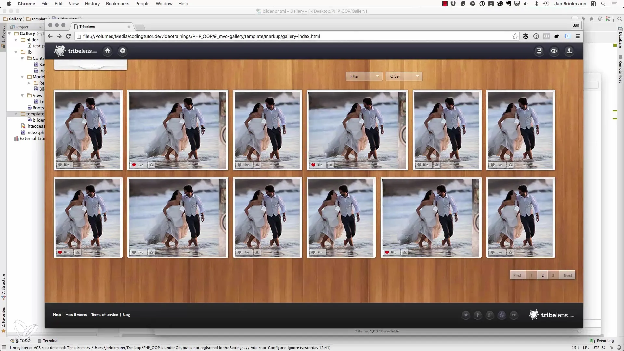Click the eye icon in tribelens navbar

pyautogui.click(x=554, y=51)
